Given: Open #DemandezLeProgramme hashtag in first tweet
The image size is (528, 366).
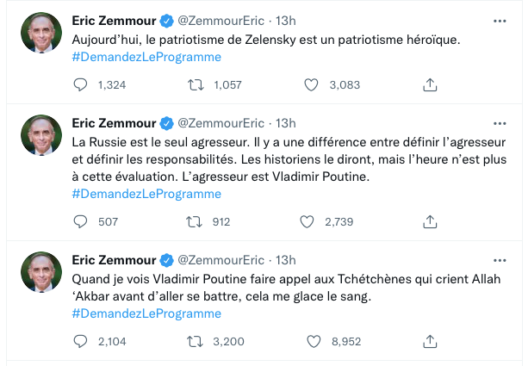Looking at the screenshot, I should pos(146,57).
